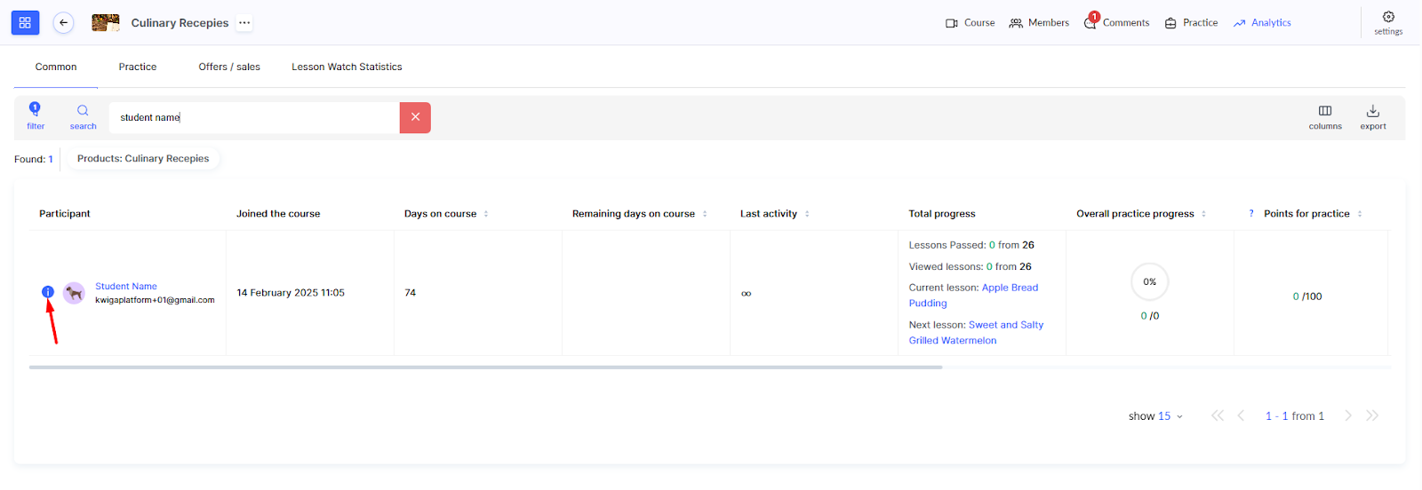Click the back arrow button
This screenshot has width=1422, height=490.
click(63, 23)
